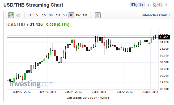Click the Jul 22, 2013 axis label
The image size is (174, 105).
(x=125, y=92)
